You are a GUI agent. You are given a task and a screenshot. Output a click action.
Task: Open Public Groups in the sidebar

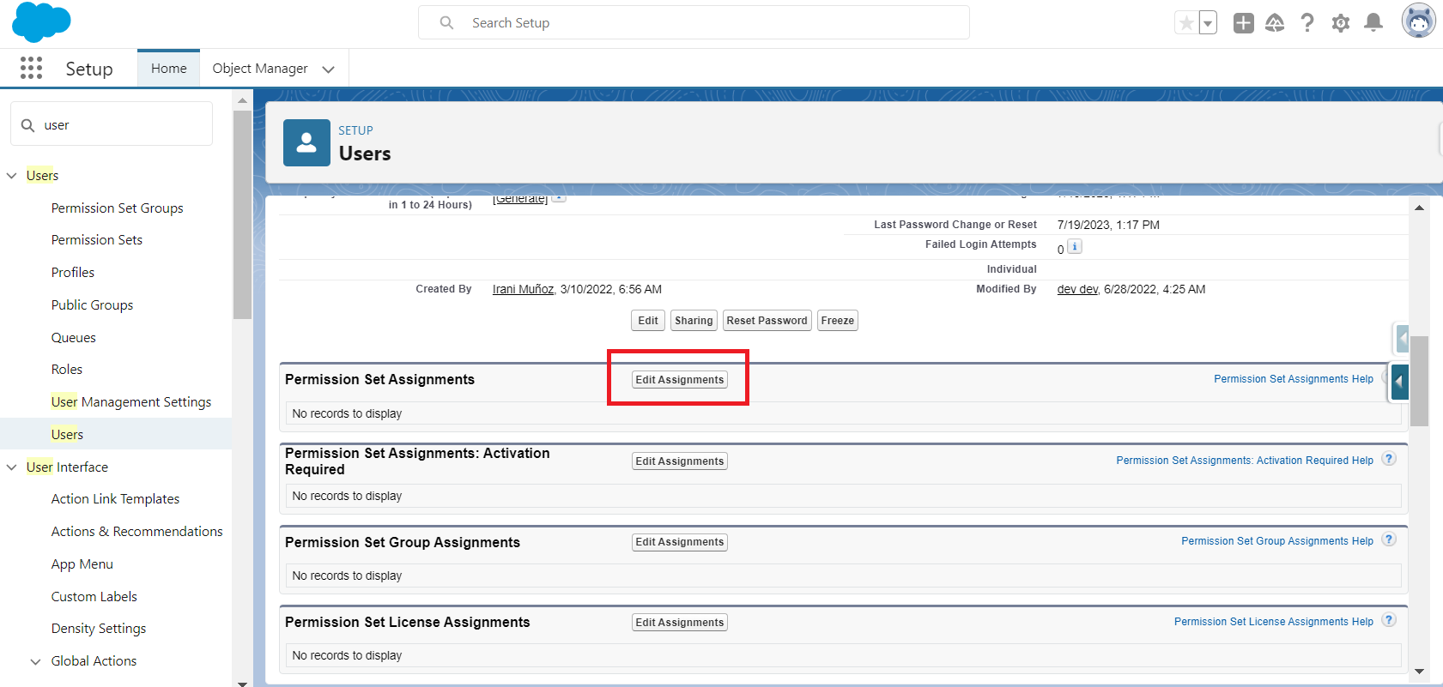(x=92, y=305)
